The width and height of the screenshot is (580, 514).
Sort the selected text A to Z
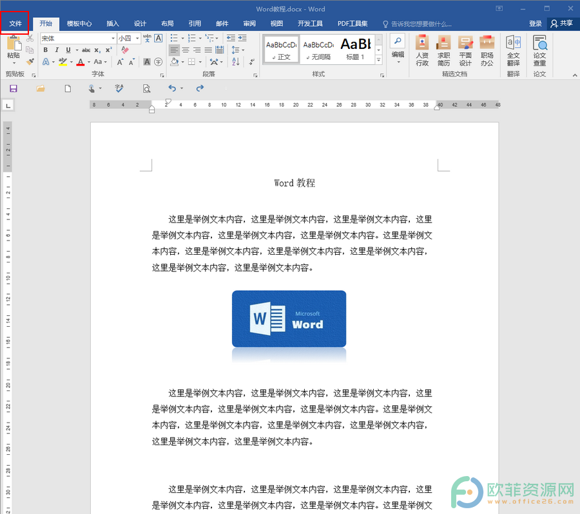point(236,62)
